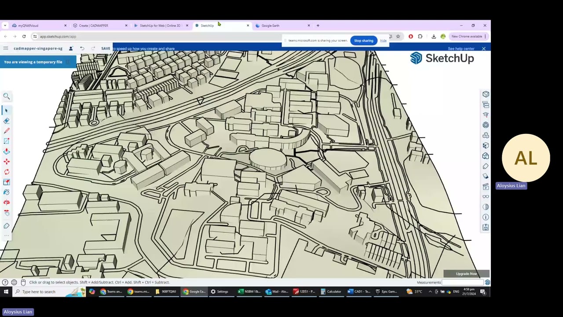Image resolution: width=563 pixels, height=317 pixels.
Task: Click the SAVE button
Action: [106, 48]
